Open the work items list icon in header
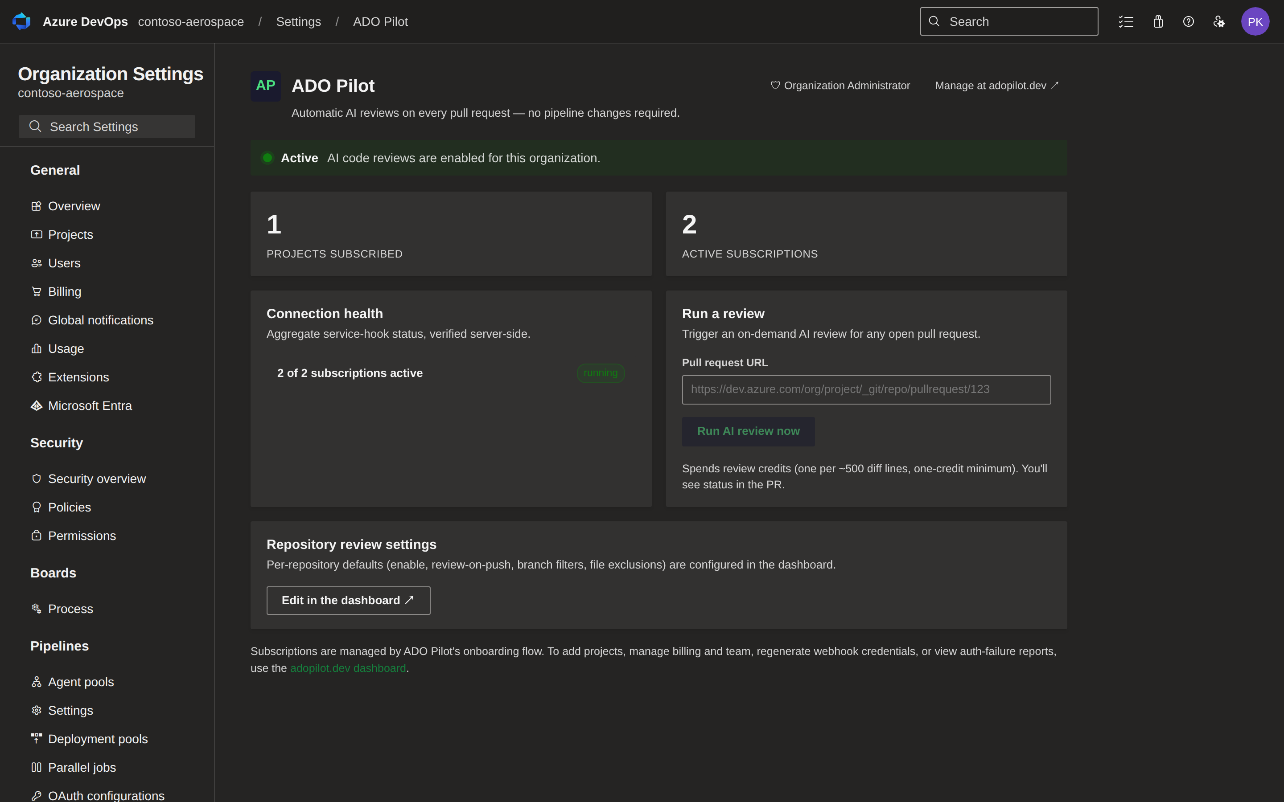 (1126, 21)
